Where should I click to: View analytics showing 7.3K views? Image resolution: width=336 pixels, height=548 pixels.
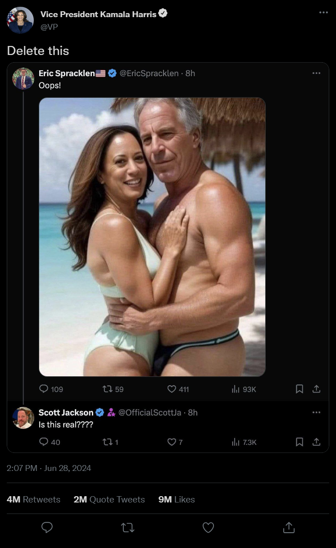click(x=236, y=442)
